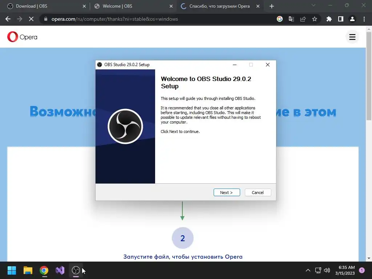Open the volume tray icon
The image size is (372, 279).
click(327, 270)
